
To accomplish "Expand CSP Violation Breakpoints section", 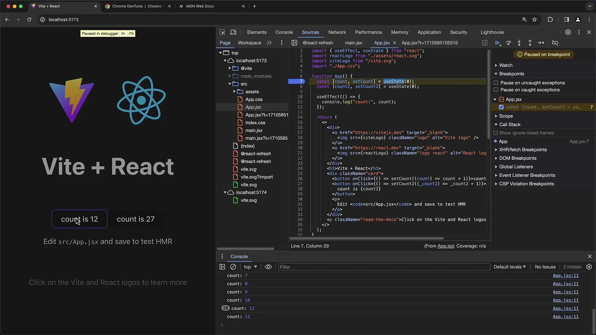I will tap(526, 184).
